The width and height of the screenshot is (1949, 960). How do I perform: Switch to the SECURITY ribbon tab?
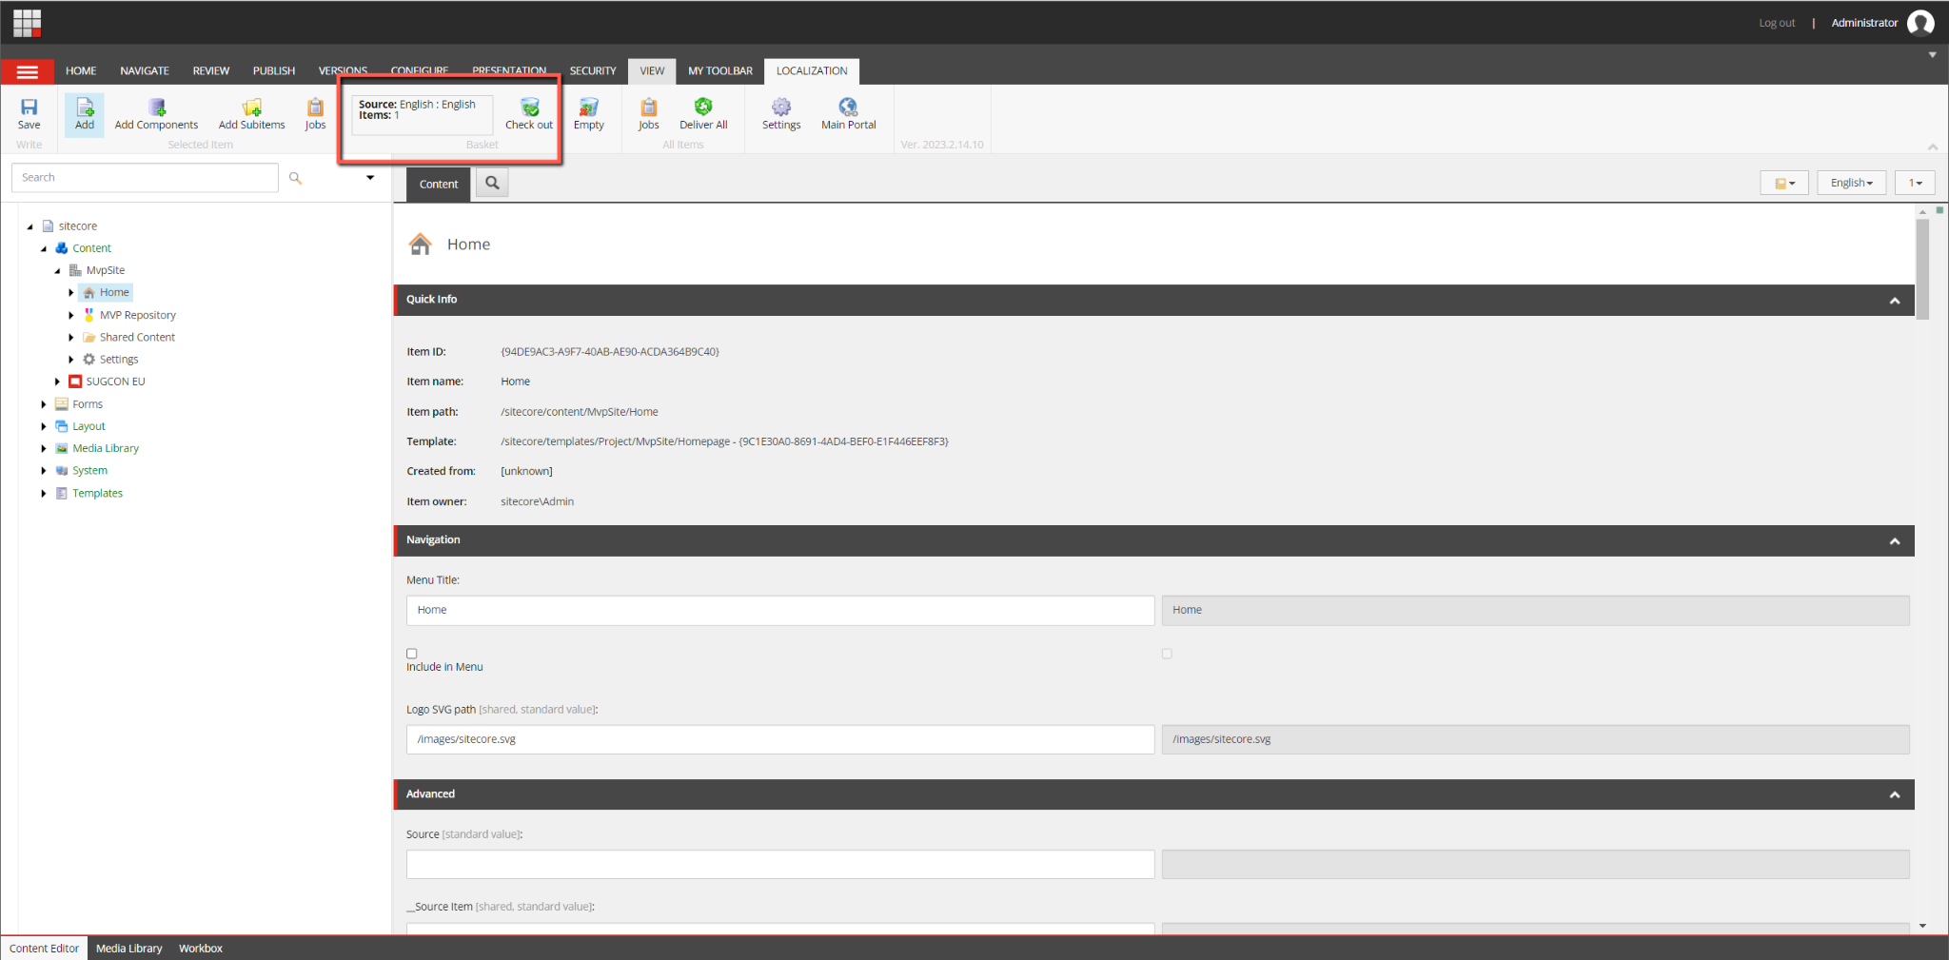coord(593,71)
